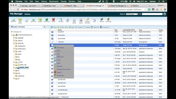Screen dimensions: 176x99
Task: Click the Go button beside path field
Action: tap(45, 27)
